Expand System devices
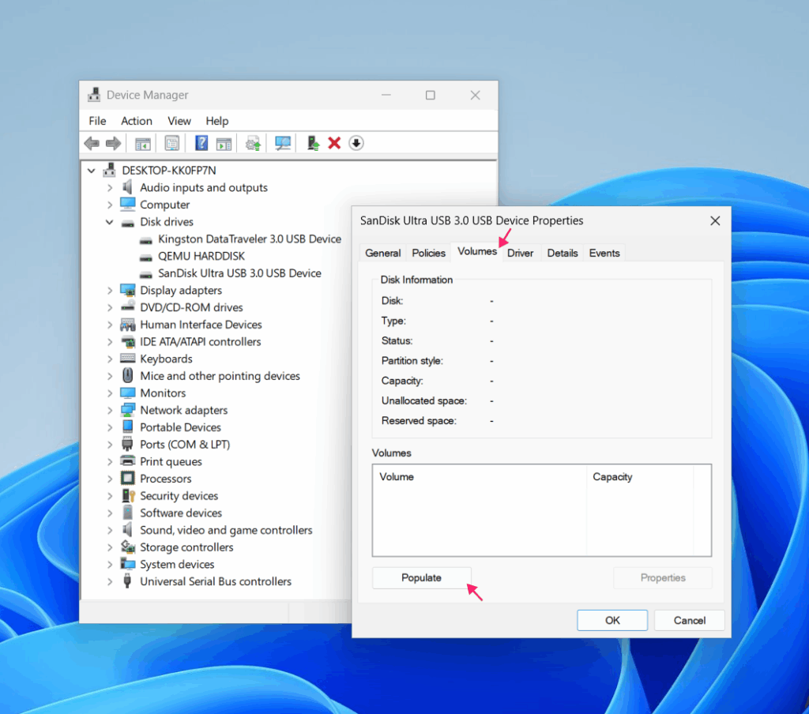The height and width of the screenshot is (714, 809). pyautogui.click(x=109, y=565)
